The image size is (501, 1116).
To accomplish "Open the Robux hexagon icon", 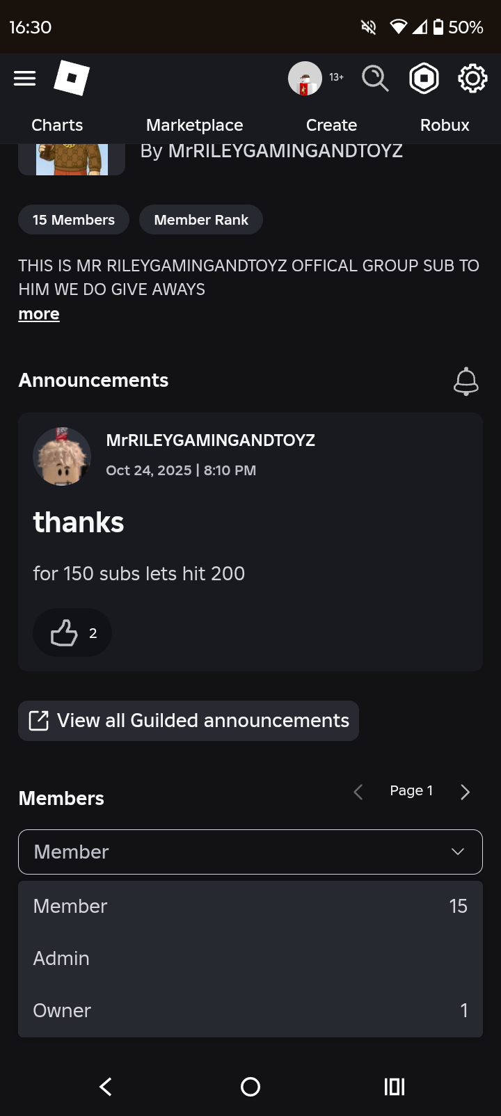I will 424,78.
